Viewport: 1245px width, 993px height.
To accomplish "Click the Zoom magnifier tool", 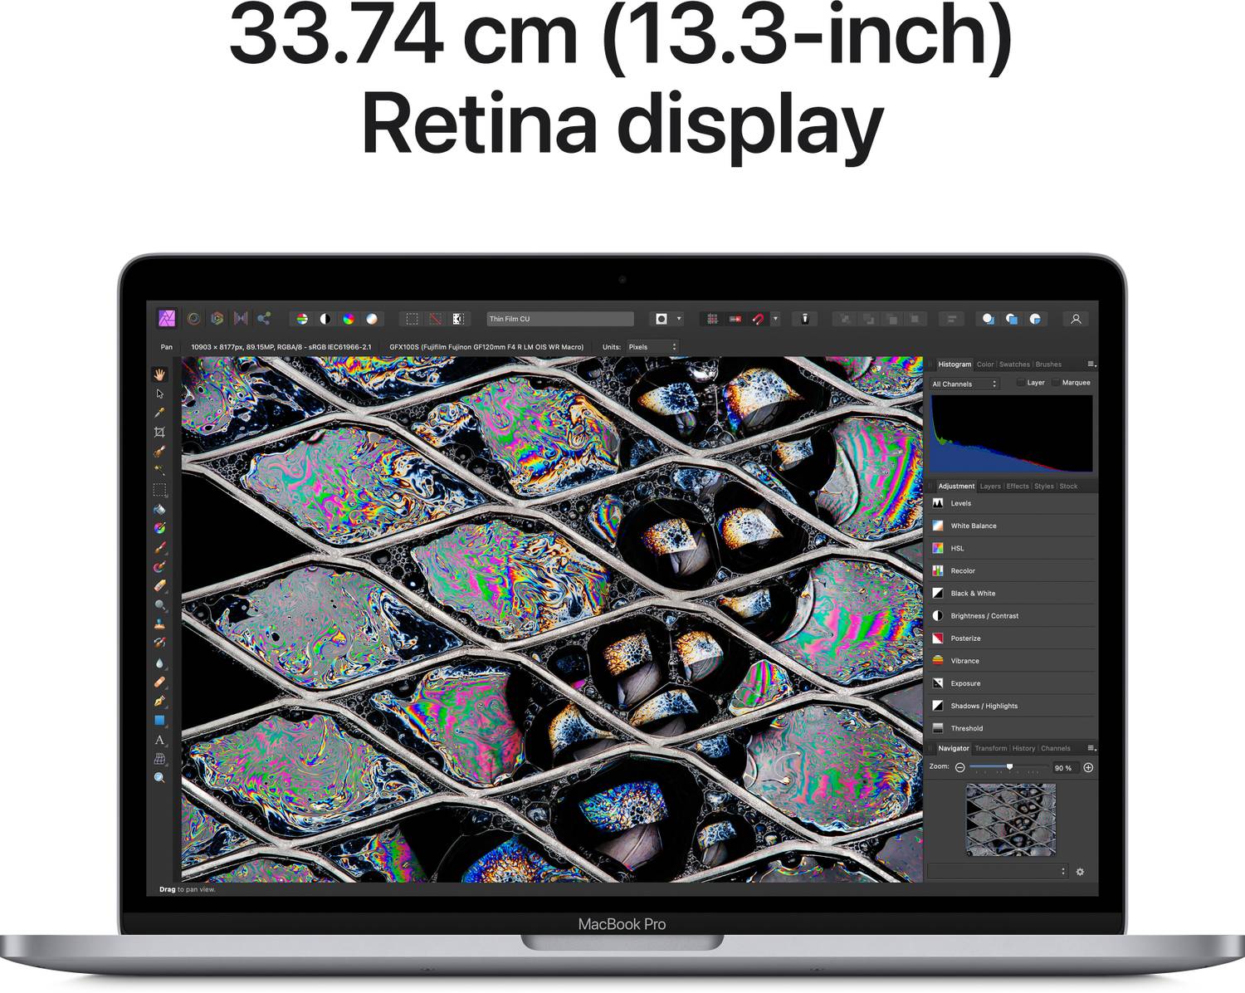I will pyautogui.click(x=159, y=778).
